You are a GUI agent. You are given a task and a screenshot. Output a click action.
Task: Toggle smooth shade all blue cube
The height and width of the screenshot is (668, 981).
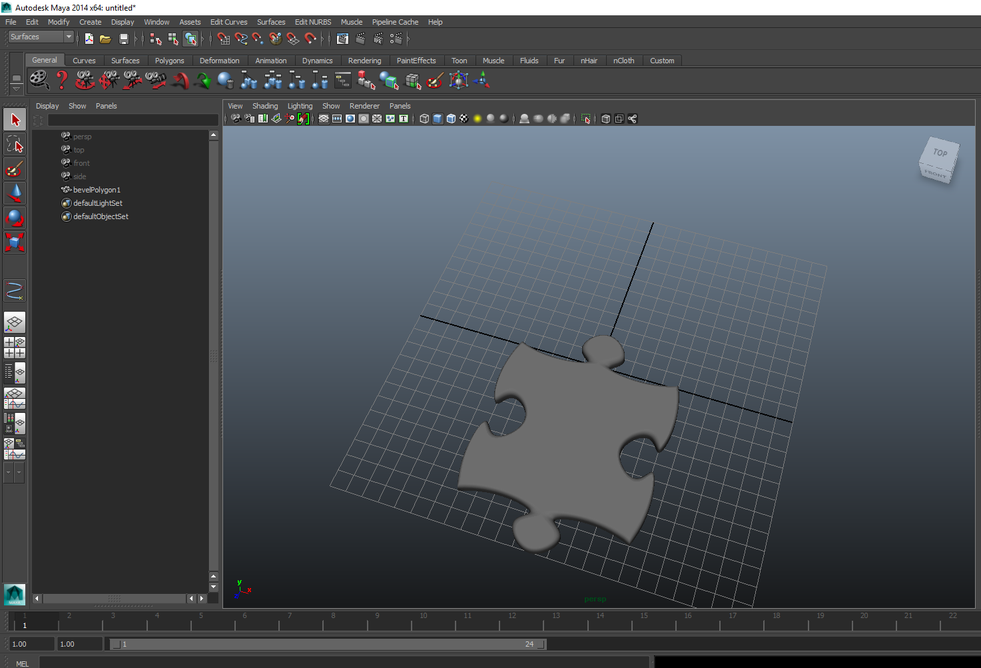click(438, 119)
